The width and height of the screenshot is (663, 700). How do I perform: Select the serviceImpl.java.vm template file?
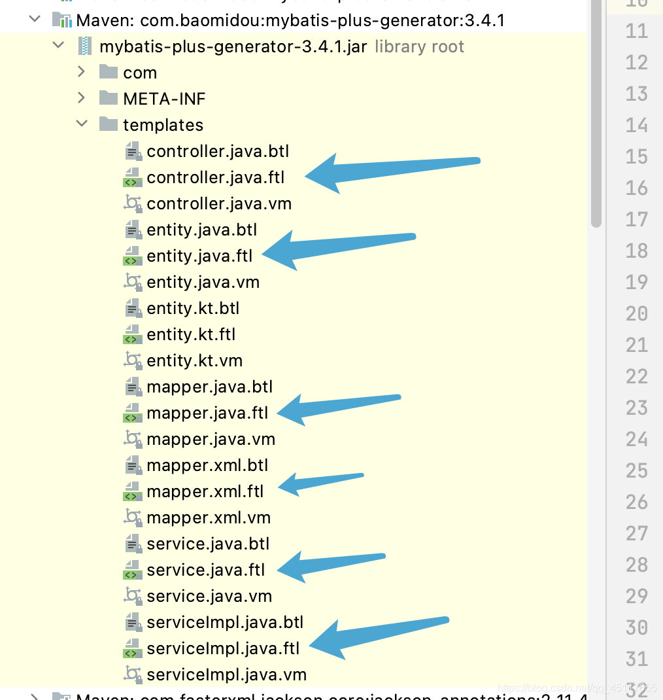click(227, 675)
